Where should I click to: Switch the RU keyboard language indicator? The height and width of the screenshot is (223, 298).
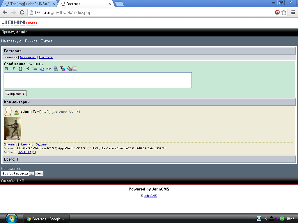pyautogui.click(x=259, y=219)
